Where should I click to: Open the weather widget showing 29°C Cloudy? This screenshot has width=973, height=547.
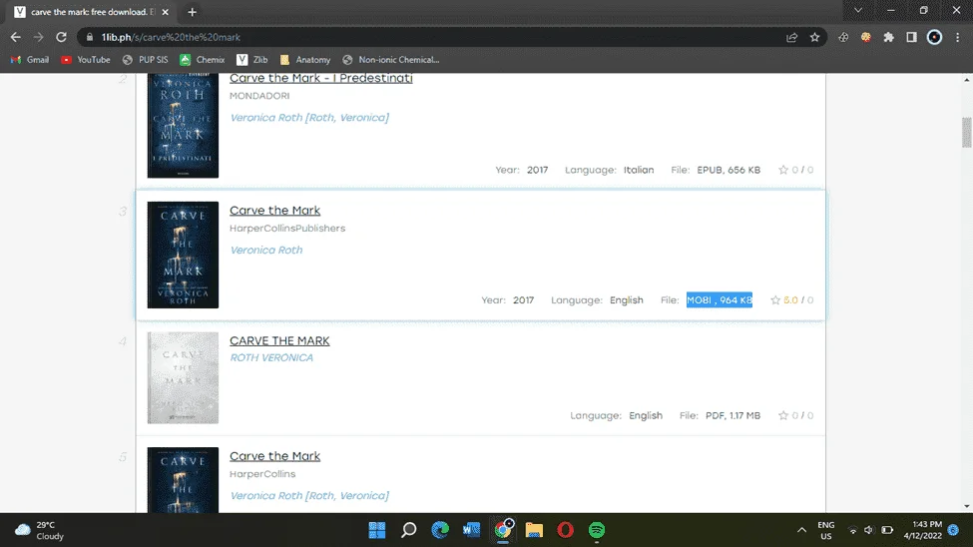click(x=40, y=530)
